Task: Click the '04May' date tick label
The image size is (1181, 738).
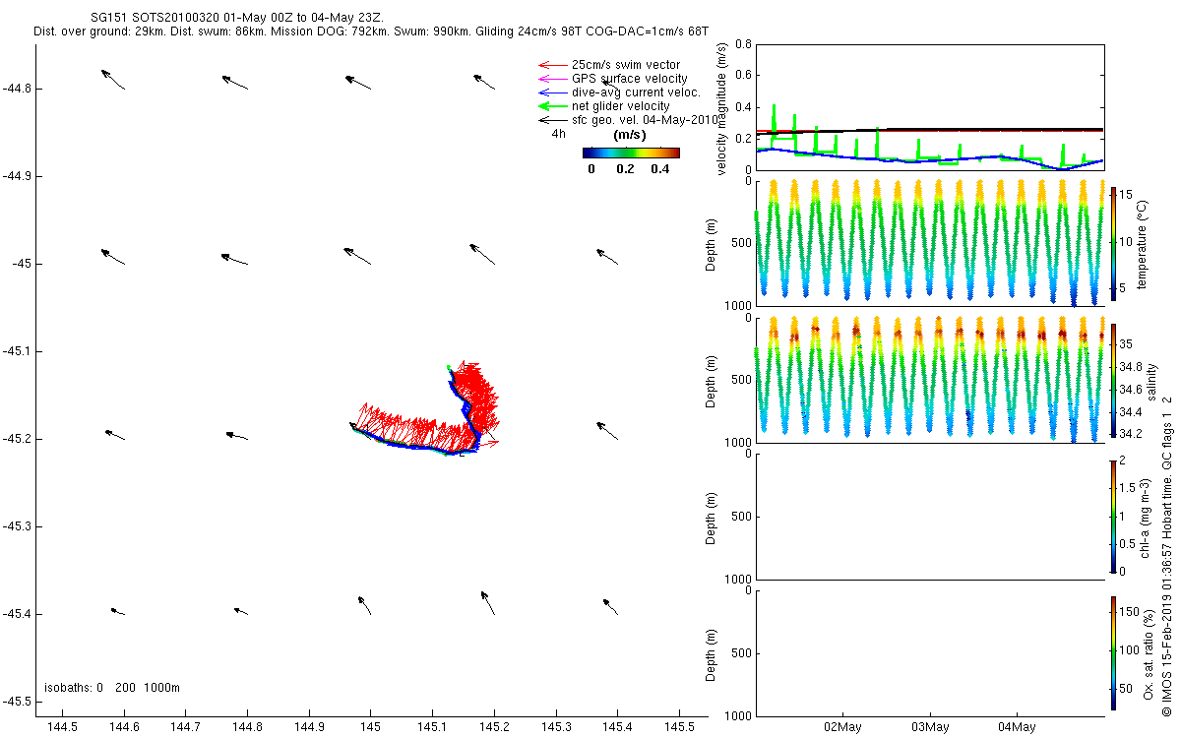Action: point(1017,727)
